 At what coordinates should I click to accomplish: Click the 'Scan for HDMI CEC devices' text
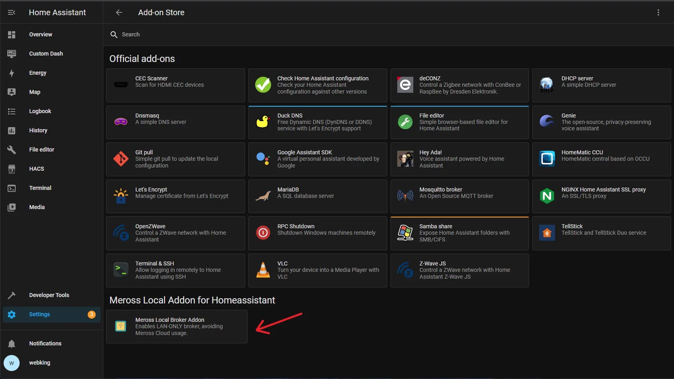[169, 85]
